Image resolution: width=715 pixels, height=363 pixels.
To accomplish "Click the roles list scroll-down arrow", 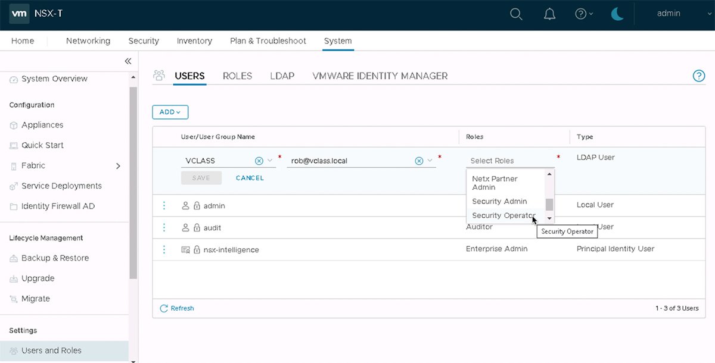I will 549,218.
